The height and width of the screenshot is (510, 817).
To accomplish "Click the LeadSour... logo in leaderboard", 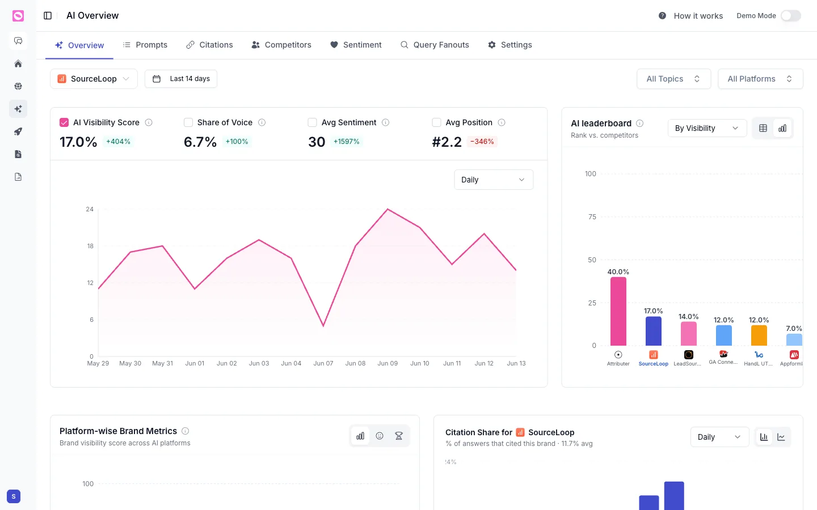I will 689,355.
